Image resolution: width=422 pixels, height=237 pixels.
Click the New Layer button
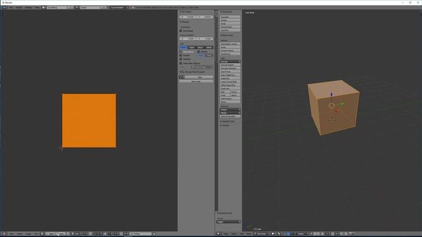[196, 82]
